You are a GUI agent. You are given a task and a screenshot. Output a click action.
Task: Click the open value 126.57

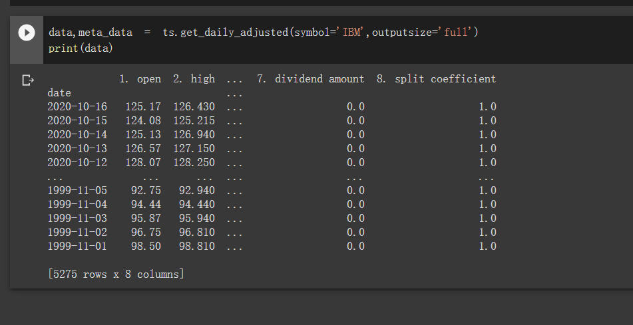[x=143, y=149]
